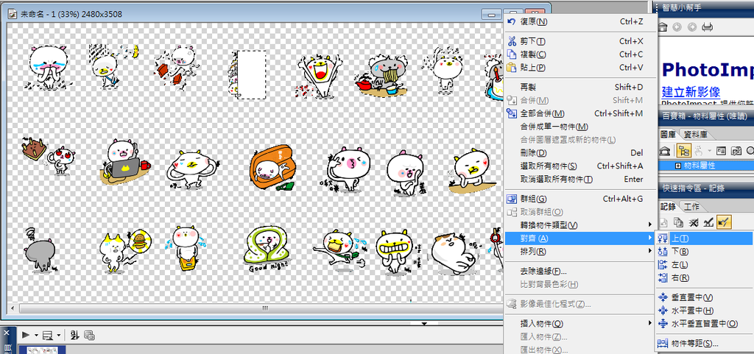Click the magnifier search icon in 百寶箱 toolbar
The image size is (754, 354).
point(750,150)
